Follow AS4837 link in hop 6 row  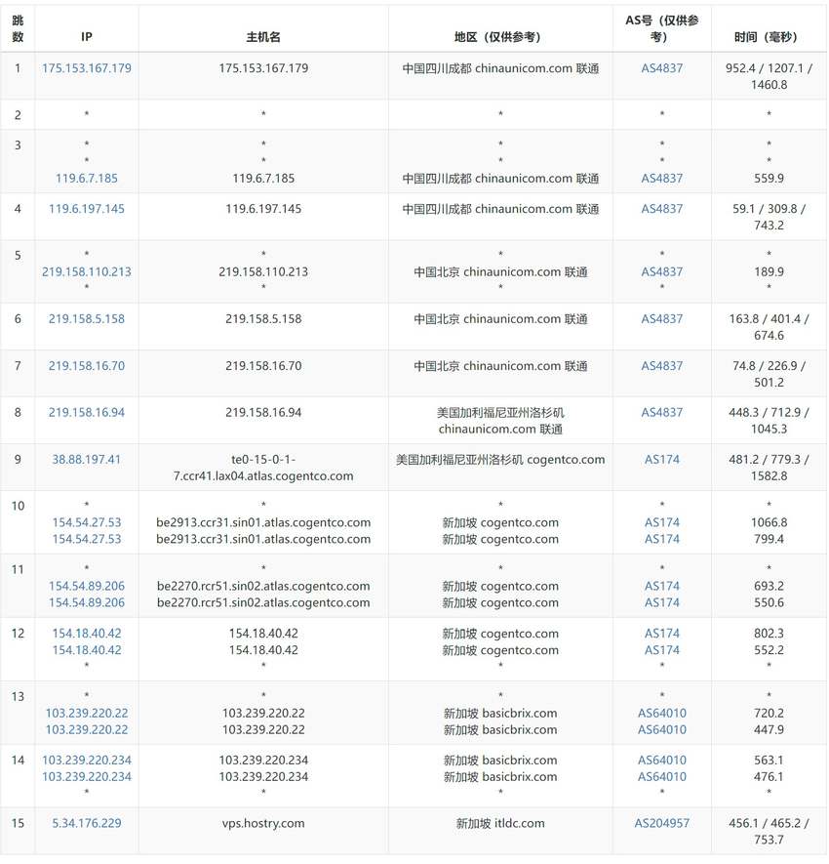[x=661, y=319]
